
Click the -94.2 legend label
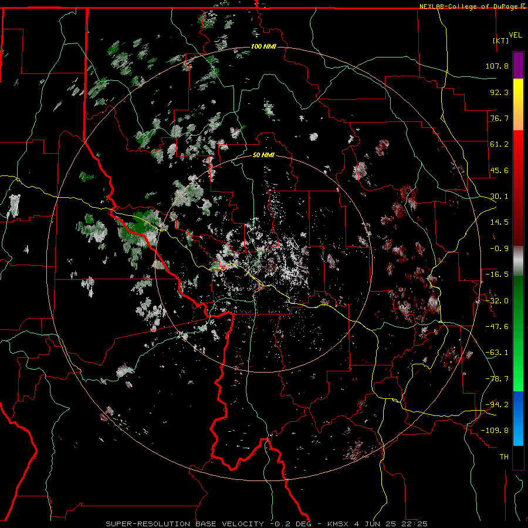pyautogui.click(x=497, y=405)
